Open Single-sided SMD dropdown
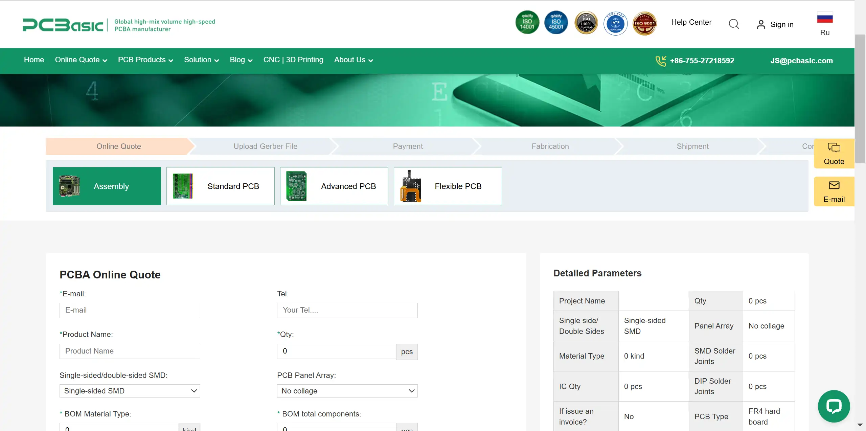The height and width of the screenshot is (431, 866). click(x=130, y=391)
